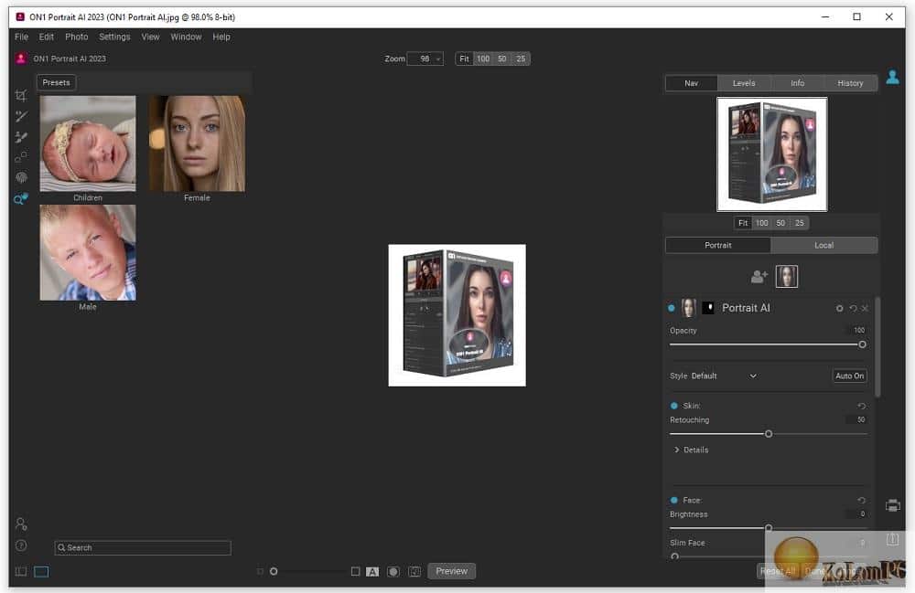The height and width of the screenshot is (593, 915).
Task: Click the Presets button
Action: coord(56,83)
